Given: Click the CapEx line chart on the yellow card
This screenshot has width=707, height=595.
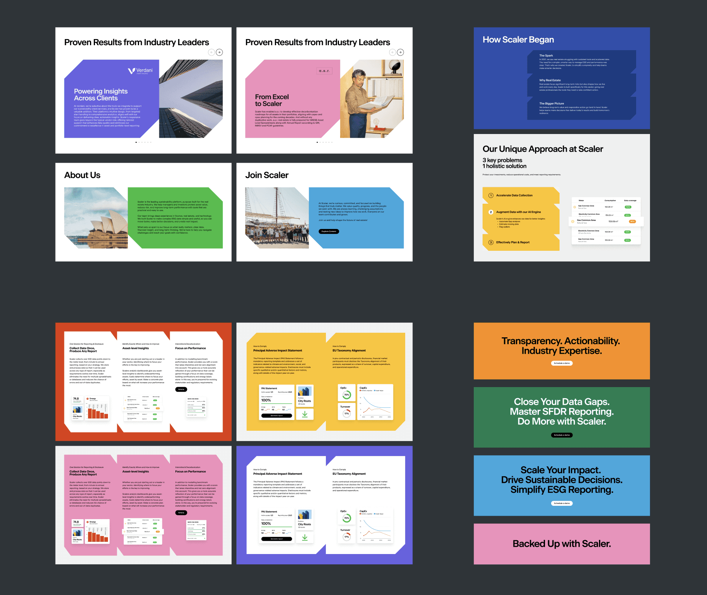Looking at the screenshot, I should tap(375, 406).
